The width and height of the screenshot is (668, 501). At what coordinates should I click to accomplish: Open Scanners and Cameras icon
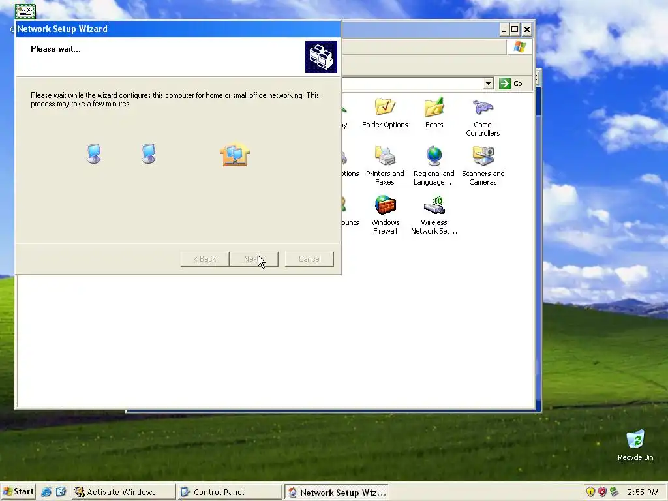click(x=483, y=166)
